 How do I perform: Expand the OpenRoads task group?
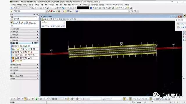pos(24,76)
